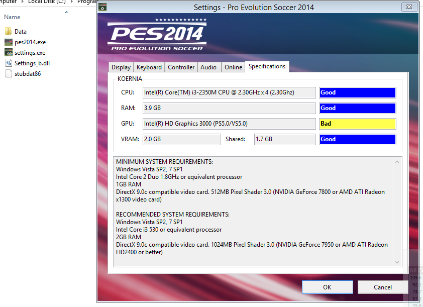Click the stubdat86 file icon
Screen dimensions: 423x307
(x=8, y=73)
